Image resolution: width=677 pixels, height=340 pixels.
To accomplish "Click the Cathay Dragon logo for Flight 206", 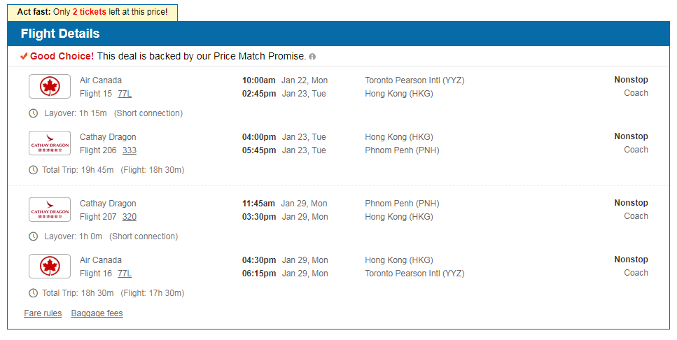I will point(50,143).
